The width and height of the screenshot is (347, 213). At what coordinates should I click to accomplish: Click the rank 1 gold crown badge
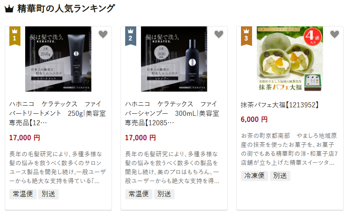(x=15, y=36)
